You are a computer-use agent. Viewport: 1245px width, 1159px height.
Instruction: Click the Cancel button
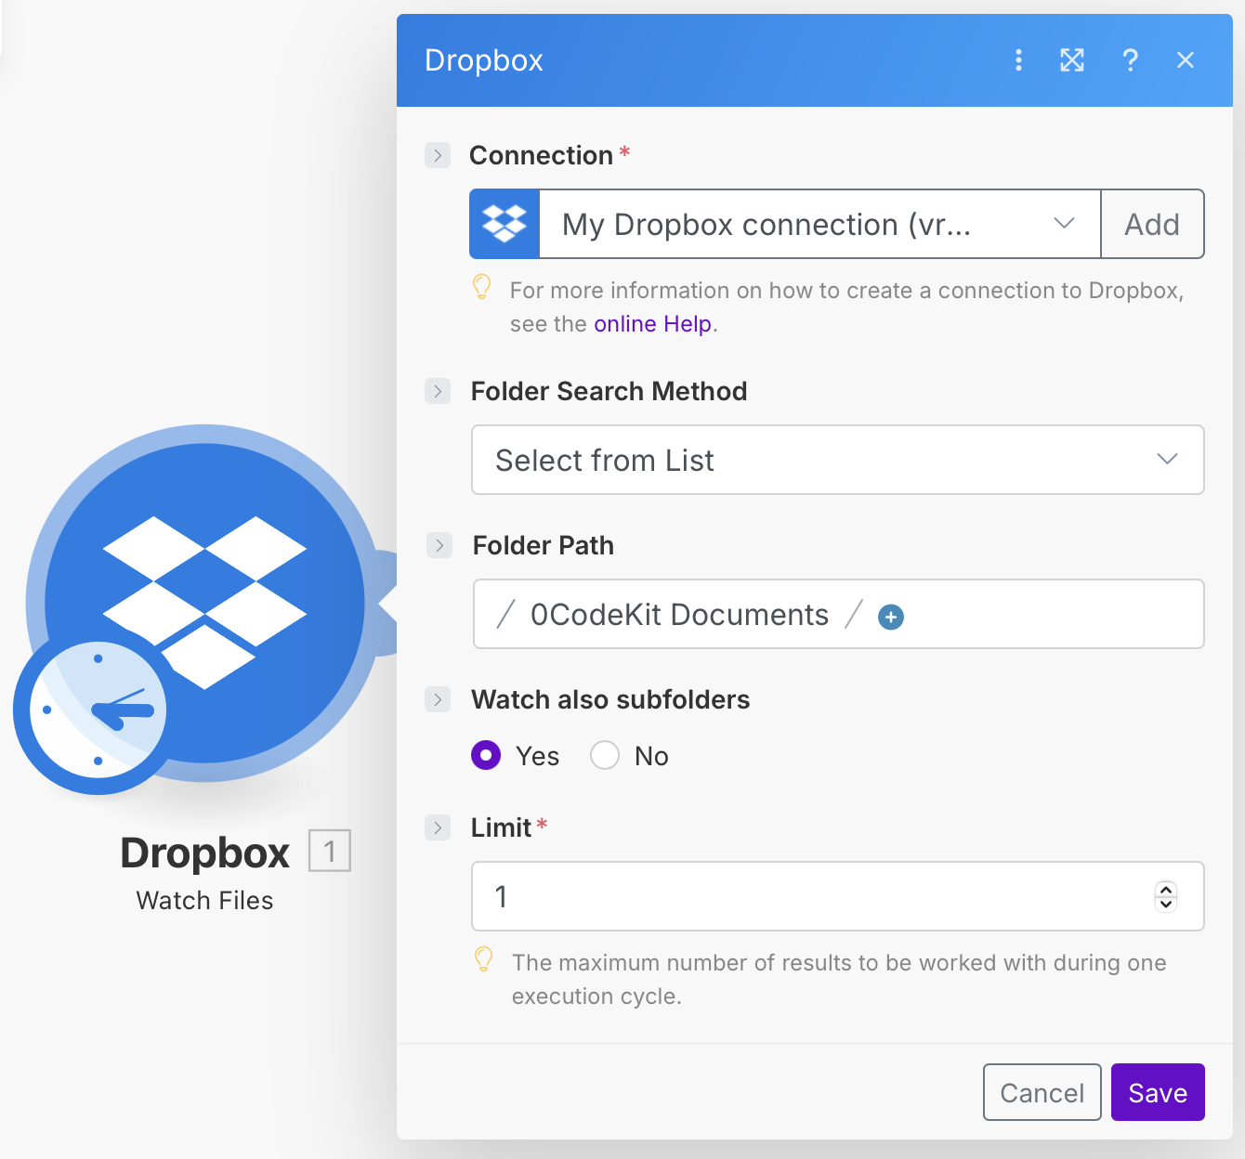point(1042,1092)
